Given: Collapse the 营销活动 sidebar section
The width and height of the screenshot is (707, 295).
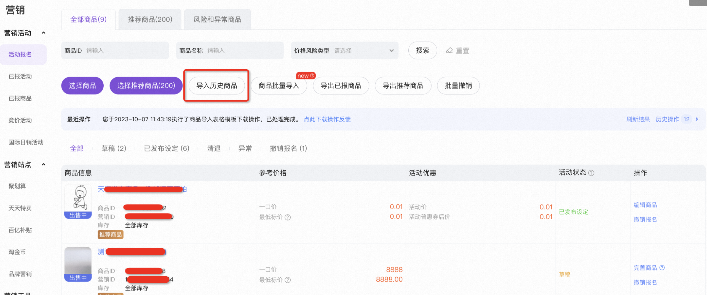Looking at the screenshot, I should pos(43,33).
